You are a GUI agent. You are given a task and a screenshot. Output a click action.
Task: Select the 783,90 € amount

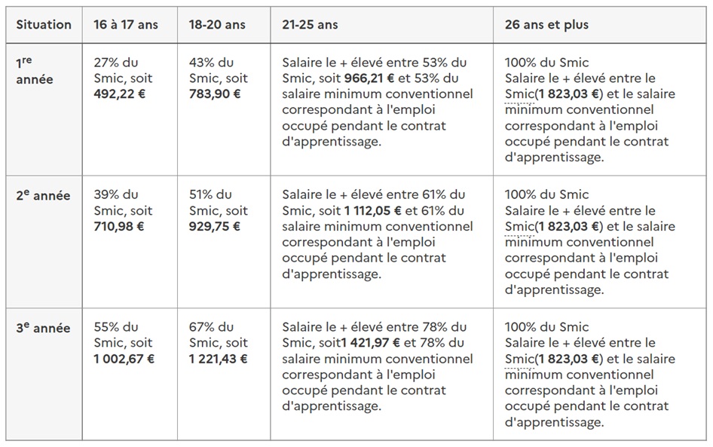click(215, 94)
